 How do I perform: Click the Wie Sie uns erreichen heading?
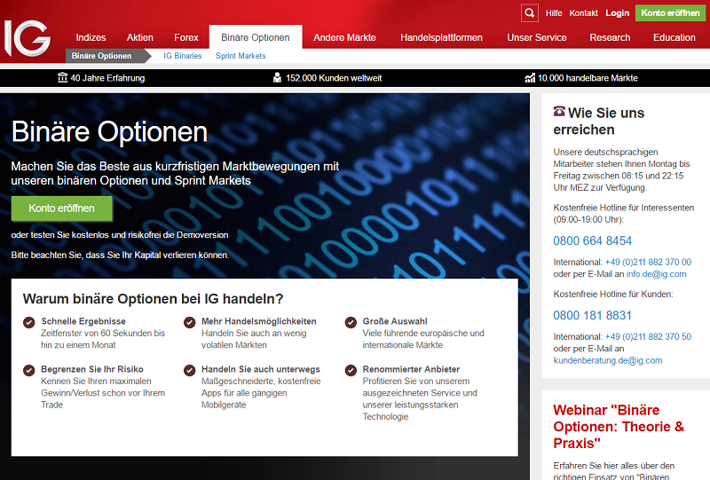pyautogui.click(x=599, y=122)
